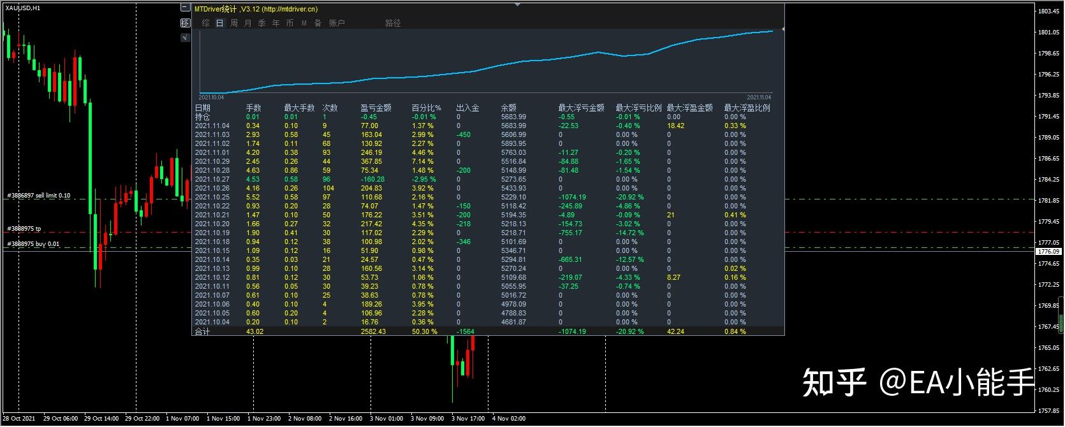Click the 次数 column header
Viewport: 1065px width, 427px height.
tap(330, 108)
